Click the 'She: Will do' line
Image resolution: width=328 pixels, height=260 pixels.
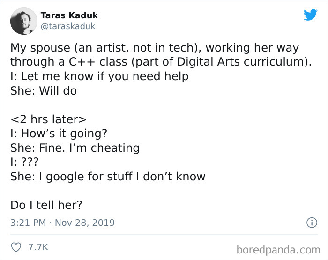[x=44, y=90]
